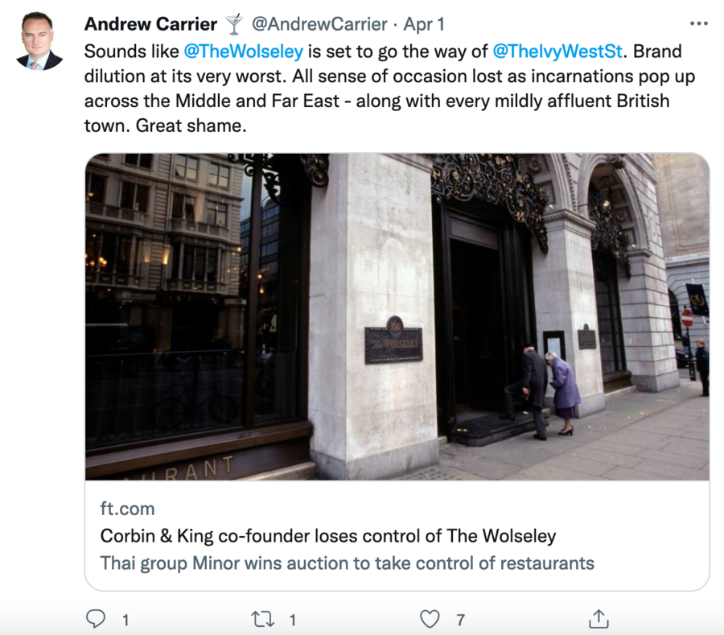Click the display name Andrew Carrier

coord(150,24)
